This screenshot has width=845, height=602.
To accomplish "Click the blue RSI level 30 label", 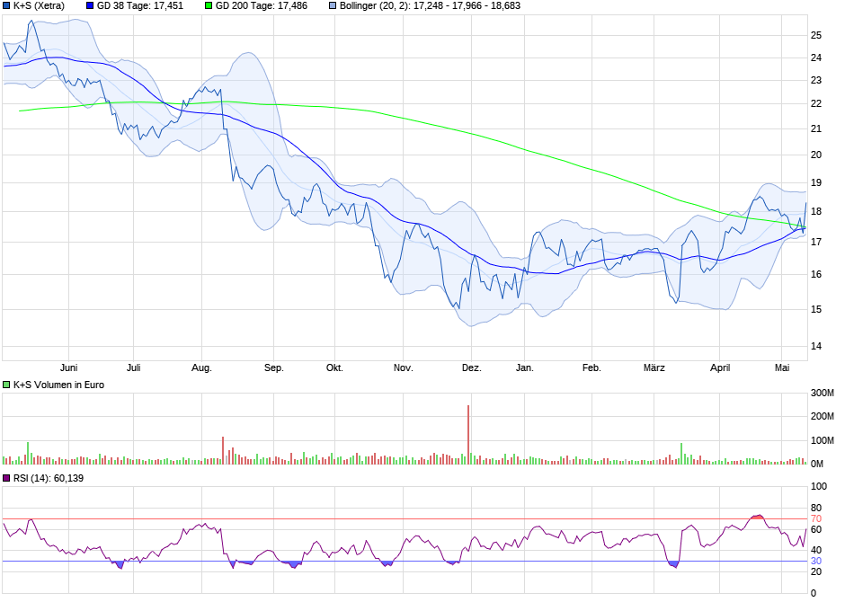I will pyautogui.click(x=816, y=561).
